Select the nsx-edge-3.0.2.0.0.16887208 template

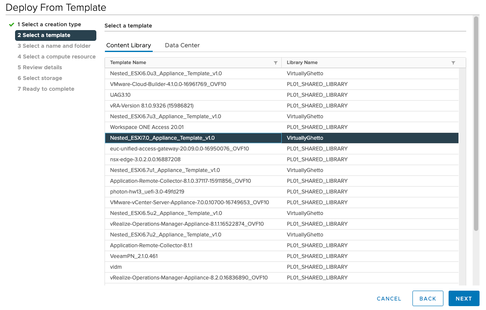pos(145,160)
